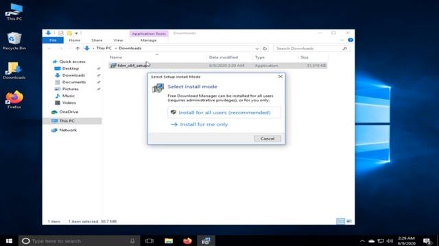439x246 pixels.
Task: Choose Install for all users (recommended)
Action: [x=224, y=112]
